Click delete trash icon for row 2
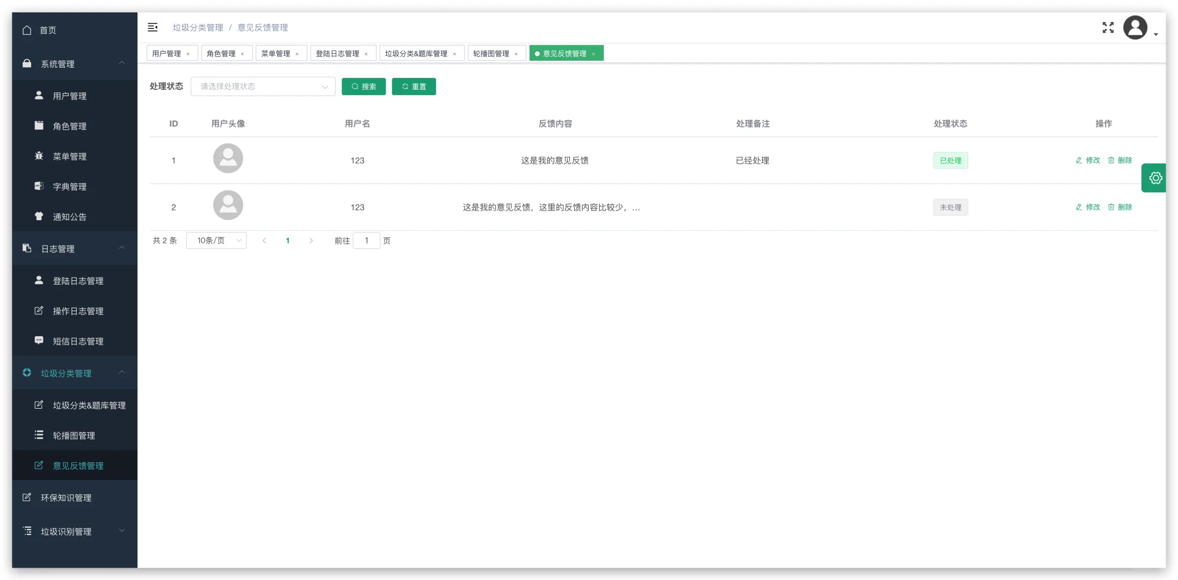 click(x=1111, y=207)
